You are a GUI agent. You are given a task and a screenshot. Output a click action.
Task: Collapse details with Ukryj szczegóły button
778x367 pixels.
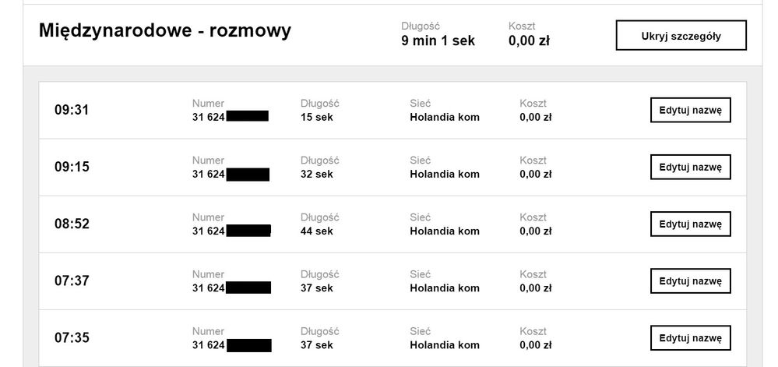tap(681, 36)
